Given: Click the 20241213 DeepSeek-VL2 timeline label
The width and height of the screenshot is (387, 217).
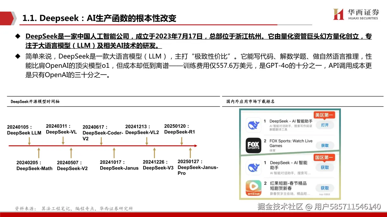Looking at the screenshot, I should coord(142,129).
